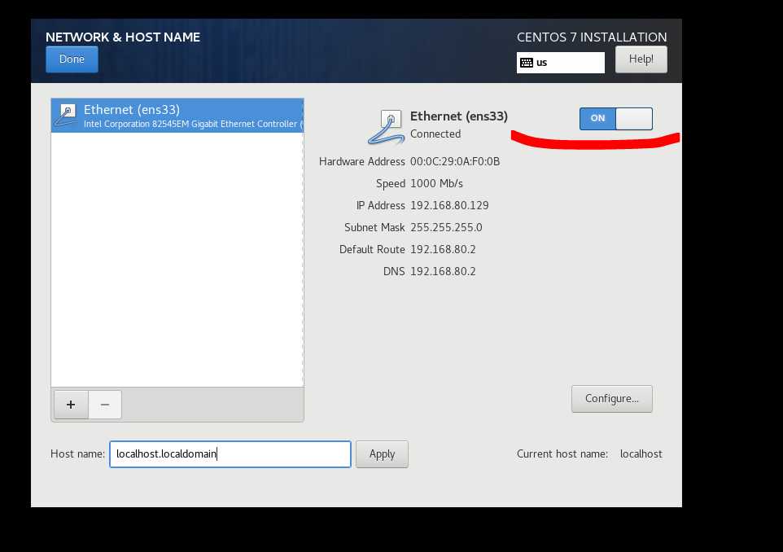This screenshot has width=783, height=552.
Task: Click the current host name localhost
Action: (641, 453)
